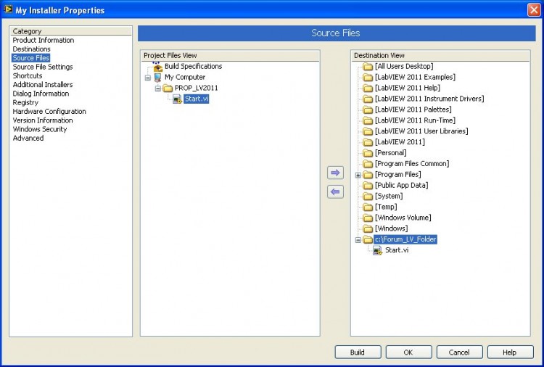Click the My Computer icon

click(x=158, y=77)
